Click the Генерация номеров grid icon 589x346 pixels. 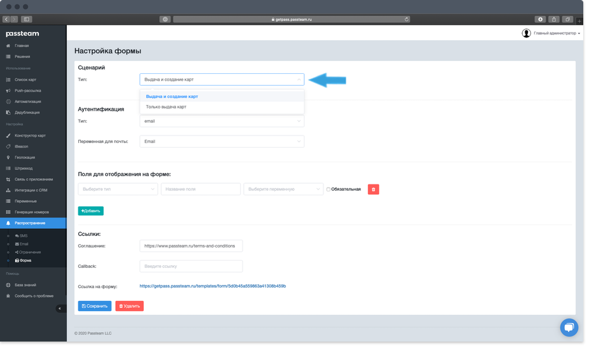point(8,212)
